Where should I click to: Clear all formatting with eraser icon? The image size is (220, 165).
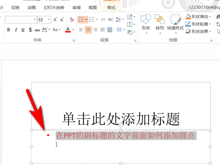pyautogui.click(x=72, y=19)
